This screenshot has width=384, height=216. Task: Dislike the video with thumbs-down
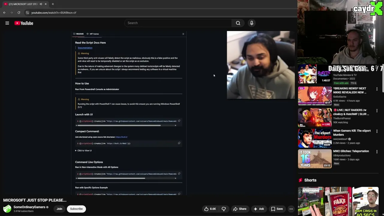tap(224, 209)
